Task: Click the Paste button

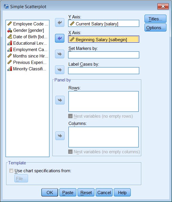Action: click(68, 192)
